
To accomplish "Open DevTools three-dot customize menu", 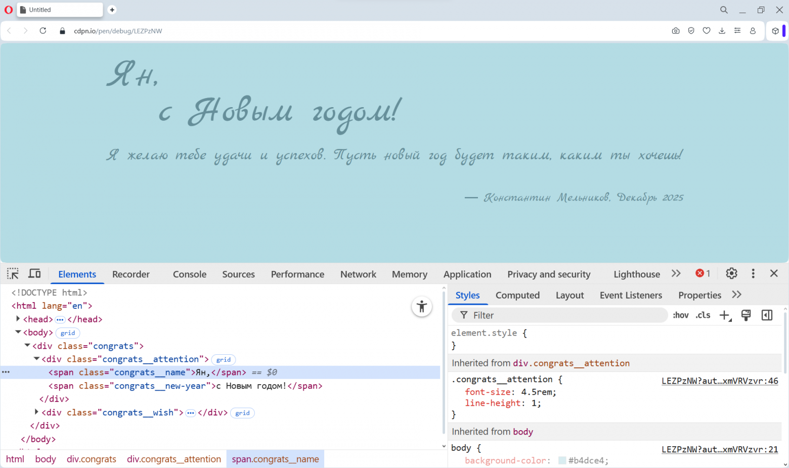I will pos(753,273).
